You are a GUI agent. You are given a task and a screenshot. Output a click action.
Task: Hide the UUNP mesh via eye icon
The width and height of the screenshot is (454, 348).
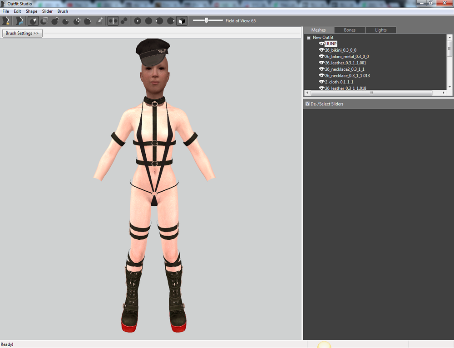(x=321, y=44)
